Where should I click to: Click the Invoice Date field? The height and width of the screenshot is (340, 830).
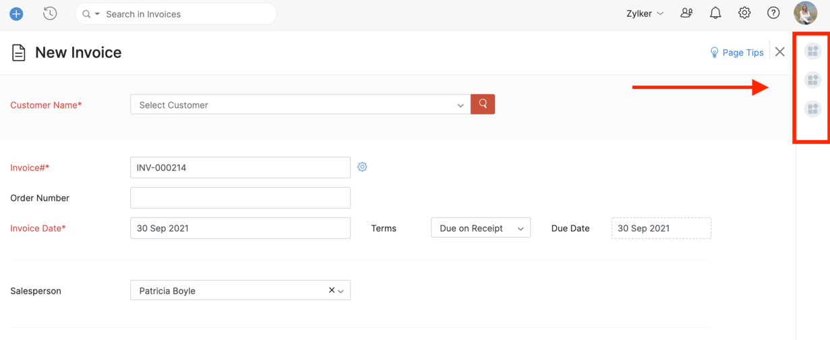pyautogui.click(x=240, y=228)
